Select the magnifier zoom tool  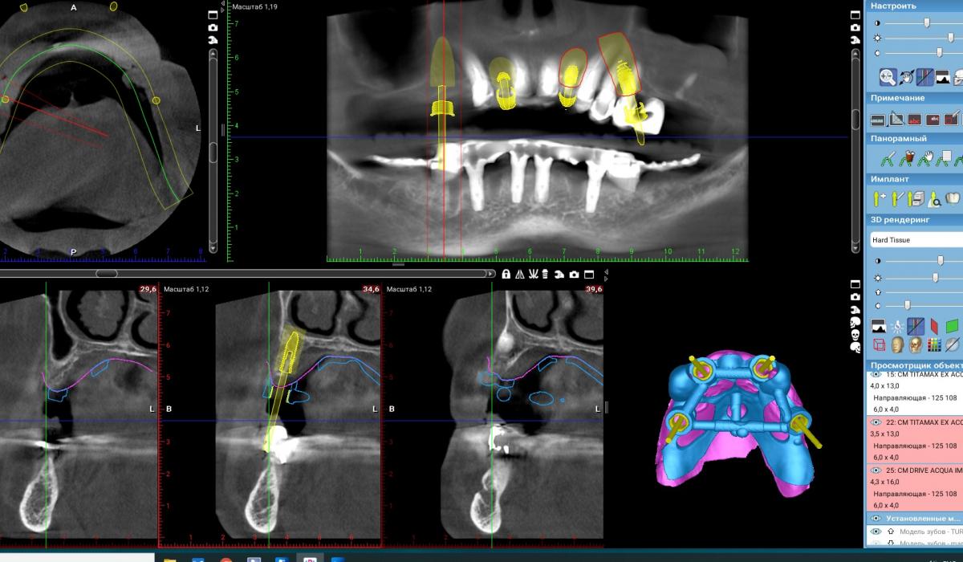click(x=888, y=77)
